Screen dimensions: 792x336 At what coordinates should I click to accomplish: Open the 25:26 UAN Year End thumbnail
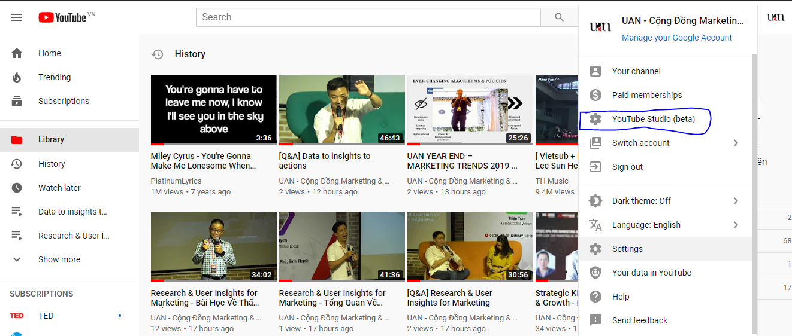click(x=470, y=110)
